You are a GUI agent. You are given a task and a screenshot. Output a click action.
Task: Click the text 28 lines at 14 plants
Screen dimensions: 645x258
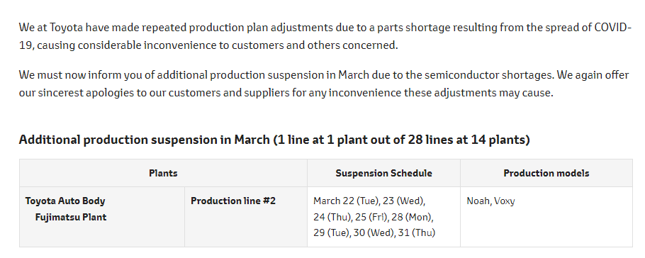tap(466, 140)
